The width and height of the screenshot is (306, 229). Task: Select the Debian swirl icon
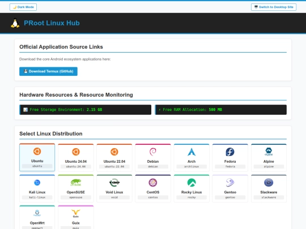[153, 152]
